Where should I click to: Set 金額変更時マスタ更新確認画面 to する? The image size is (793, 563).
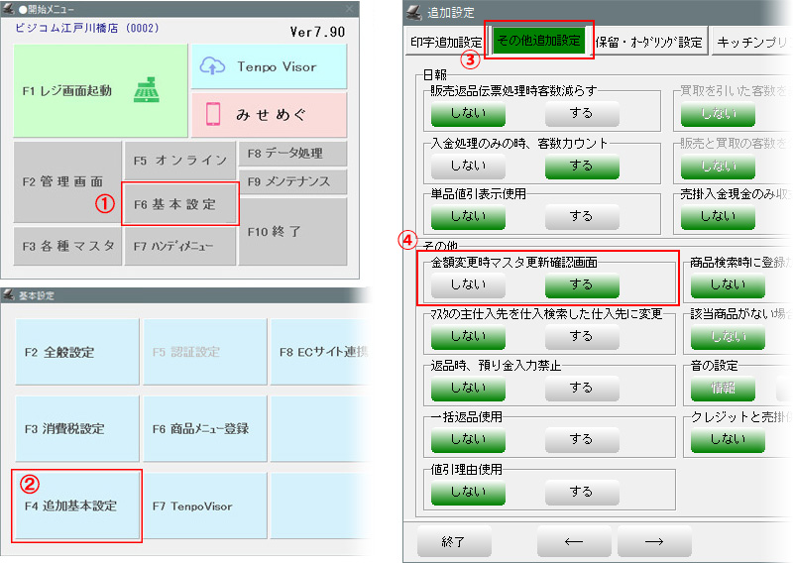tap(582, 284)
